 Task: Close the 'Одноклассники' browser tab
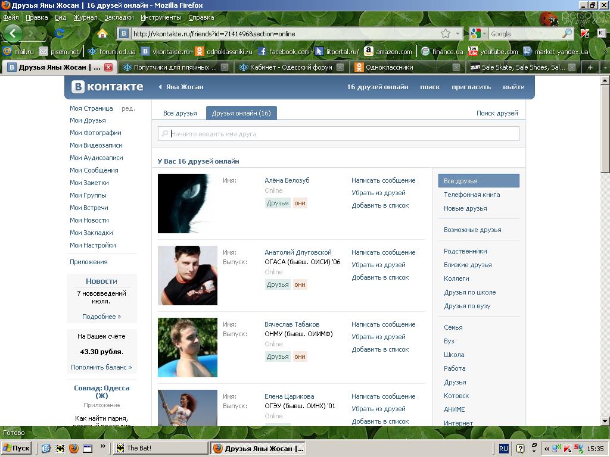[456, 67]
